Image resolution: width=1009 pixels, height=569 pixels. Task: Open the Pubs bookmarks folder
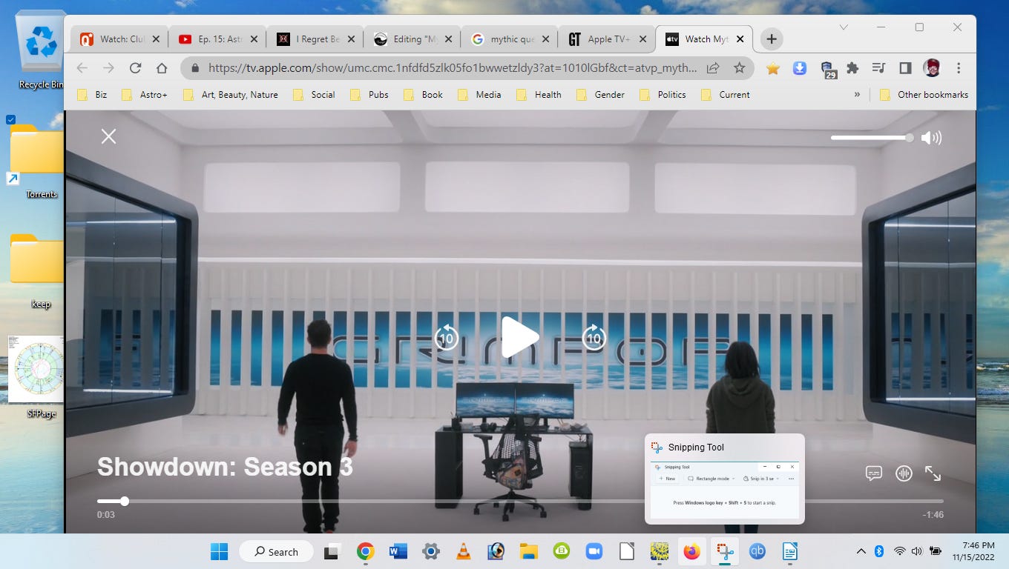click(x=369, y=95)
